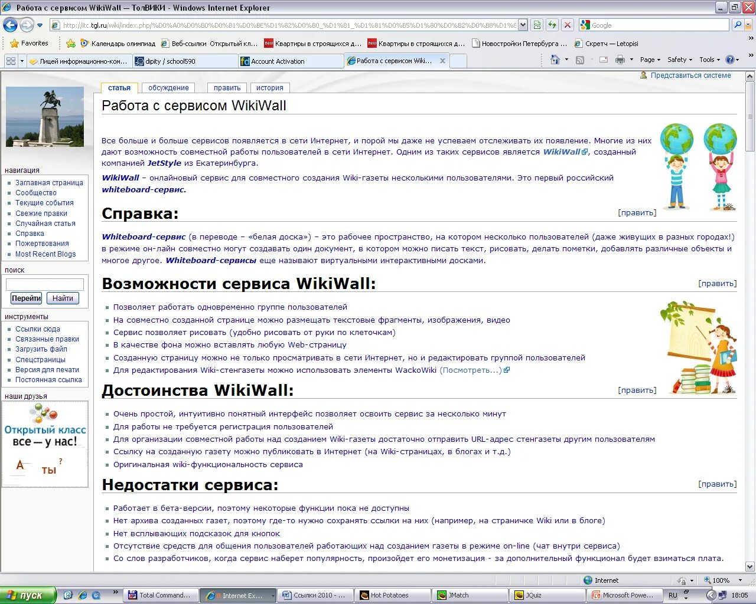The image size is (756, 604).
Task: Click the browser Forward arrow button
Action: click(x=27, y=25)
